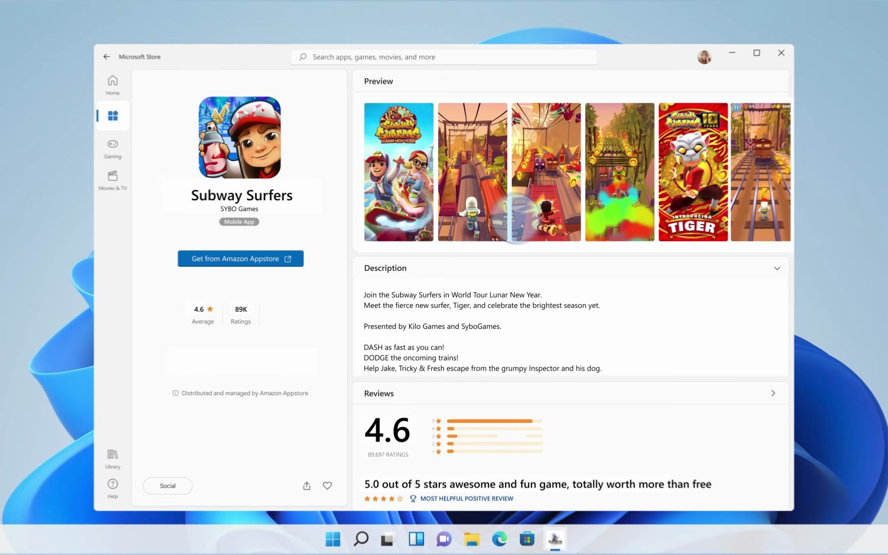Open the fourth preview with green paint splash
Viewport: 888px width, 555px height.
(x=620, y=172)
